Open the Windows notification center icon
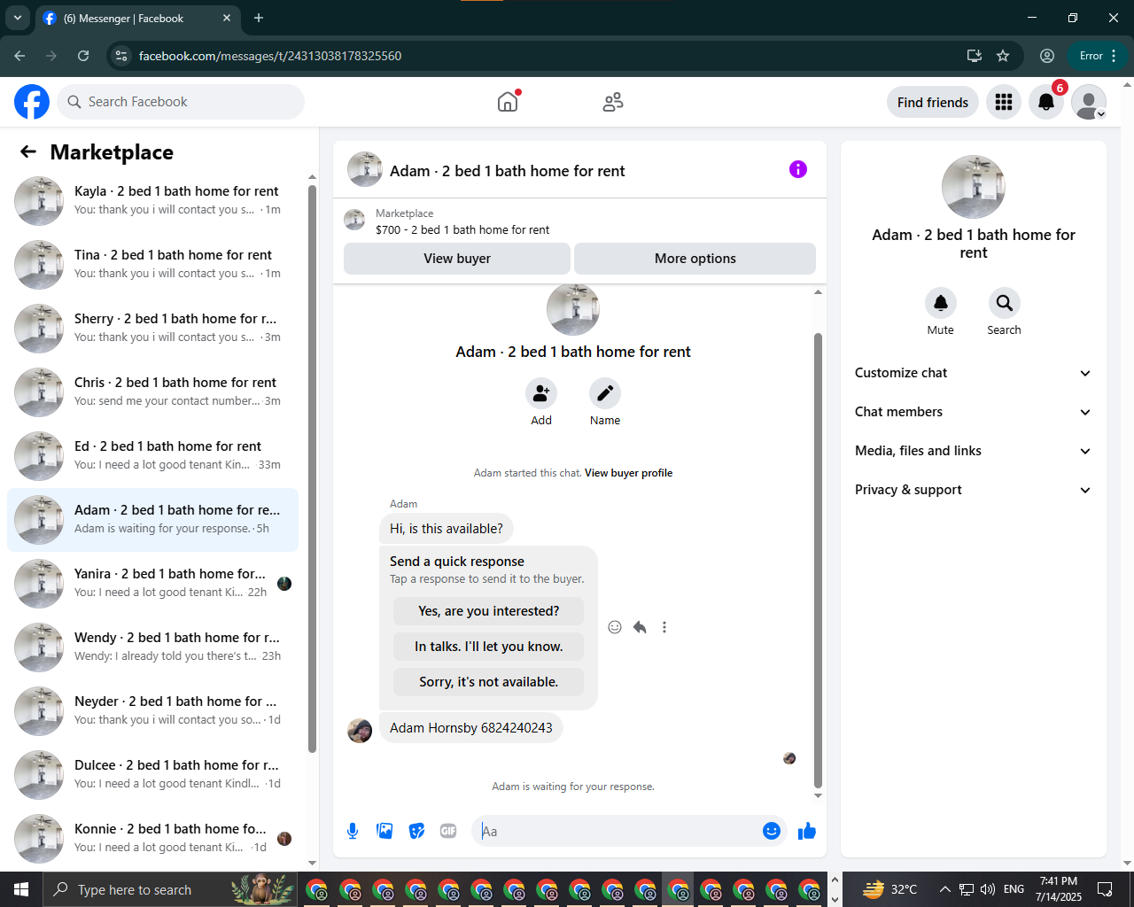1134x907 pixels. click(1105, 889)
